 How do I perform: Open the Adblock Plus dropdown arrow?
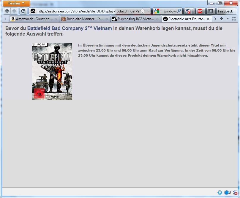tap(203, 11)
